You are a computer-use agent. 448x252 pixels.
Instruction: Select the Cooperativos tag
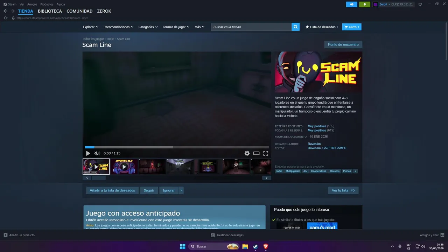[319, 171]
